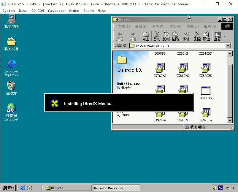Click the scroll down arrow in file list
This screenshot has width=238, height=192.
(230, 120)
